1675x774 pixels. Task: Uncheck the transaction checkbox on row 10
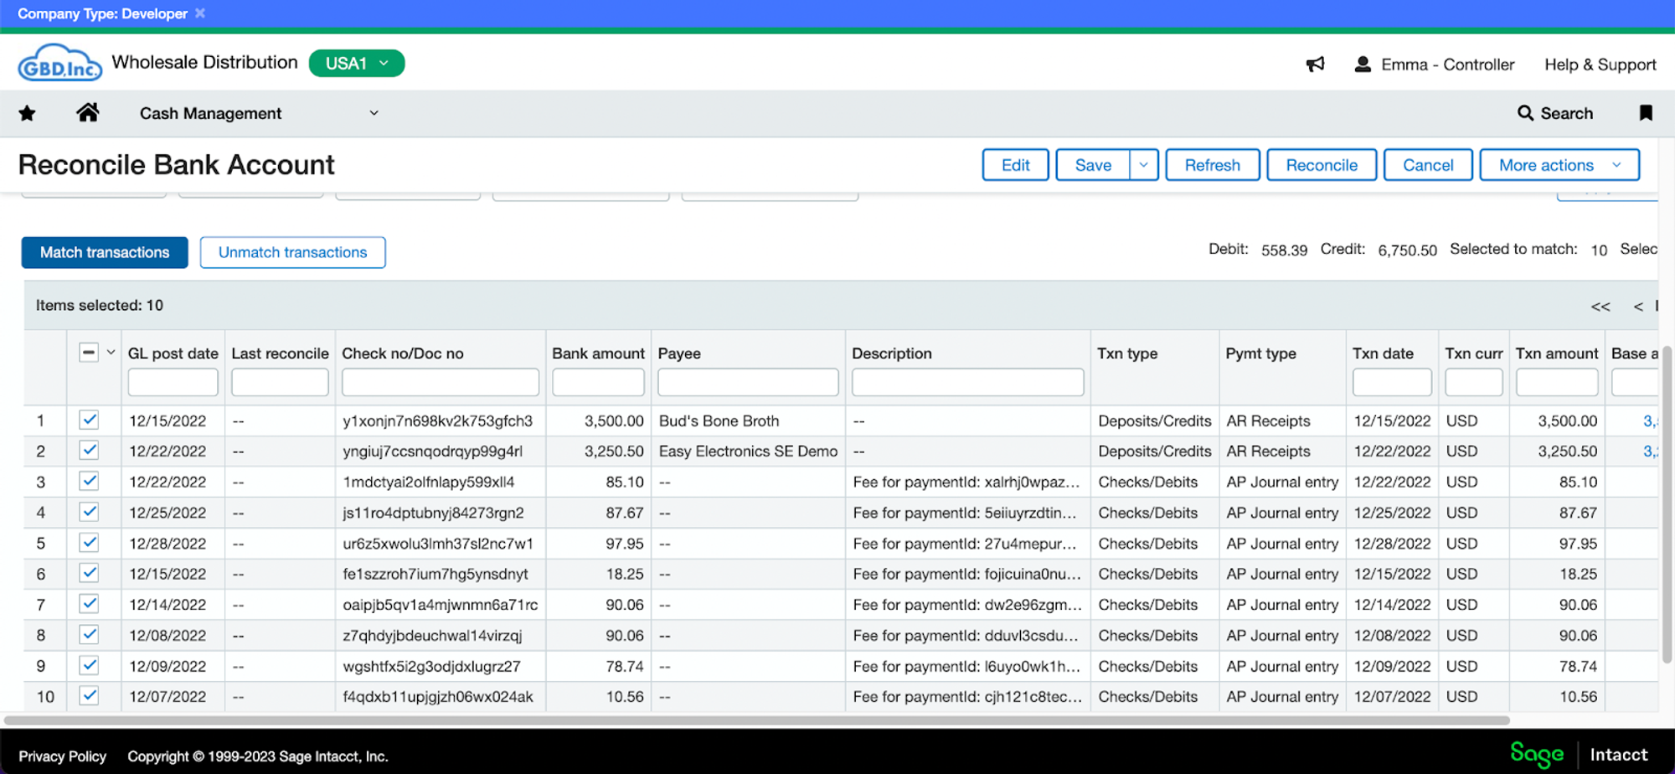click(x=89, y=696)
